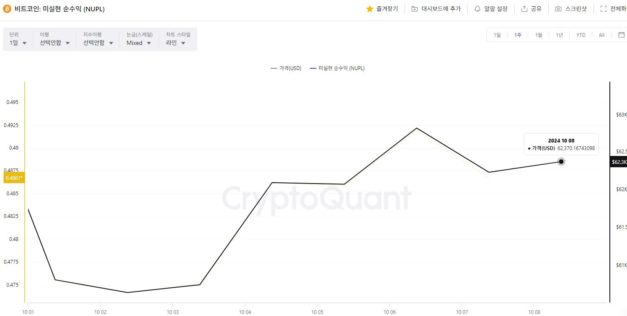
Task: Select the 1월 time range tab
Action: coord(539,35)
